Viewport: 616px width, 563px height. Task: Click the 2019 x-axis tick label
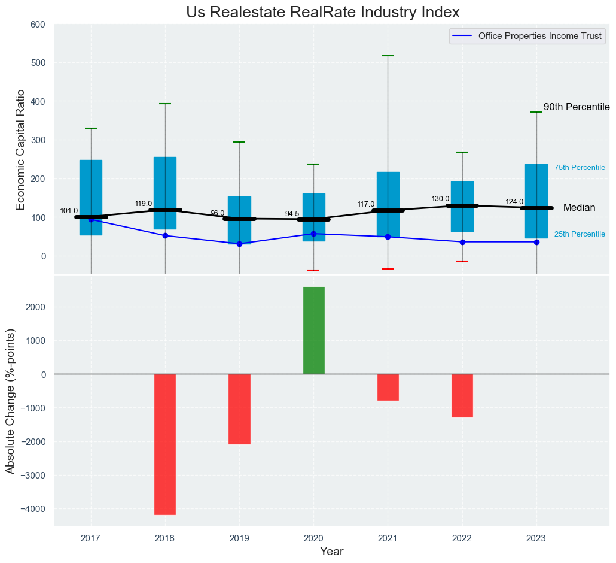point(239,539)
